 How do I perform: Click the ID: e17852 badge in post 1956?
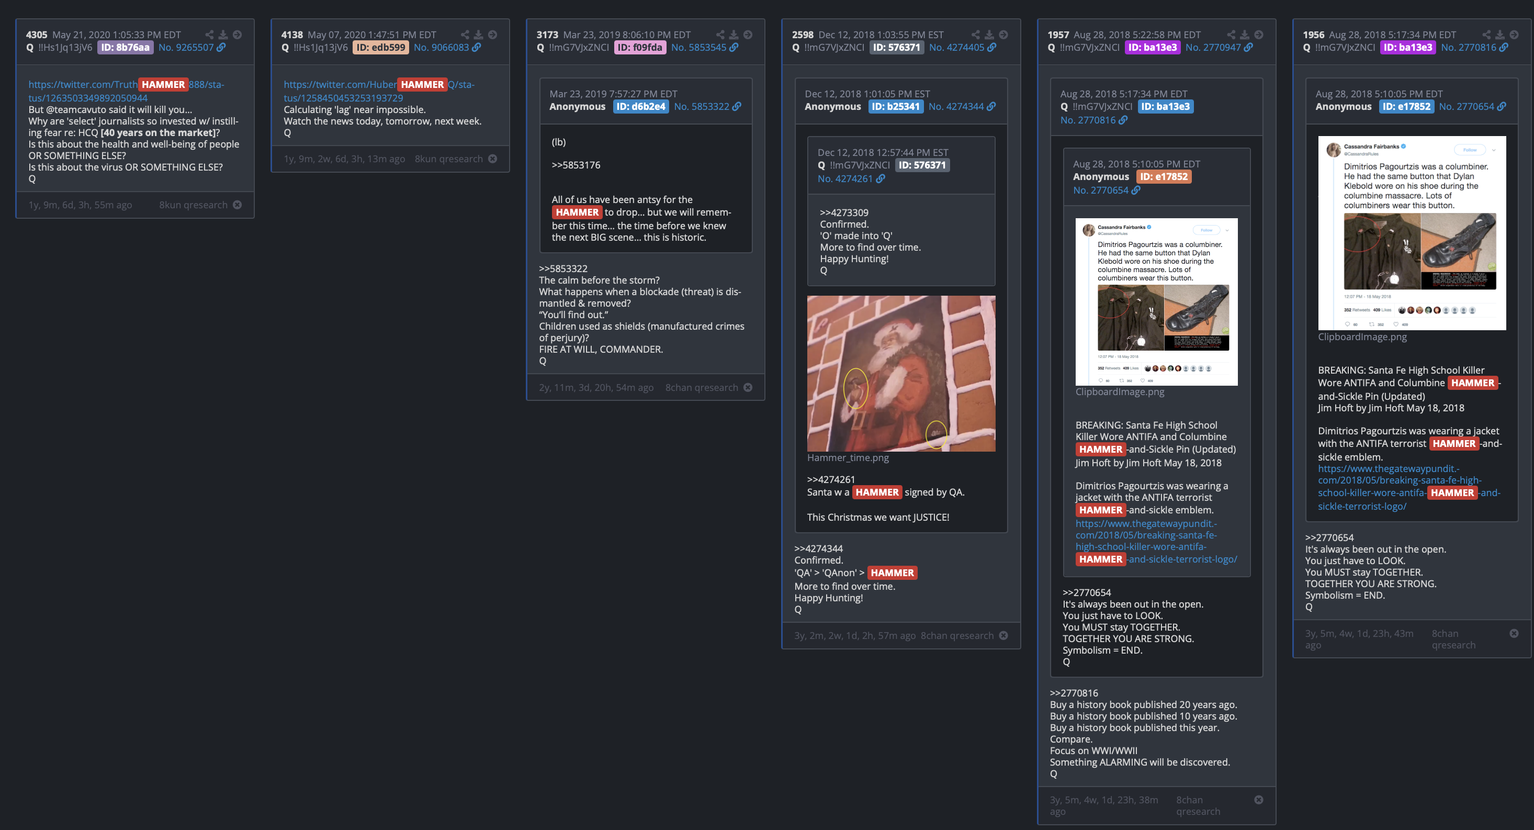click(1406, 106)
